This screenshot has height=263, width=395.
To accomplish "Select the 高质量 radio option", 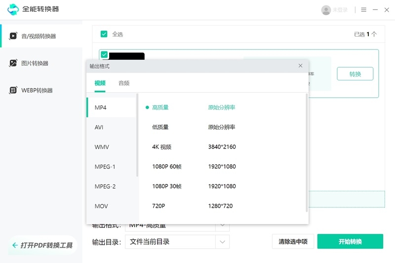I will tap(147, 108).
